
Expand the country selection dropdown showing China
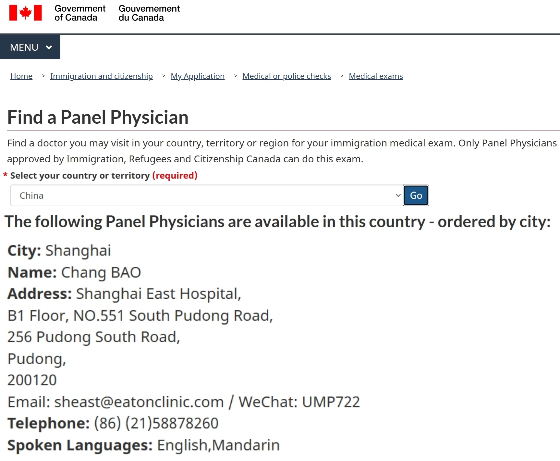point(206,195)
